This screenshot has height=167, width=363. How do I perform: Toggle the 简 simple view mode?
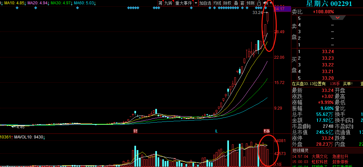point(161,3)
